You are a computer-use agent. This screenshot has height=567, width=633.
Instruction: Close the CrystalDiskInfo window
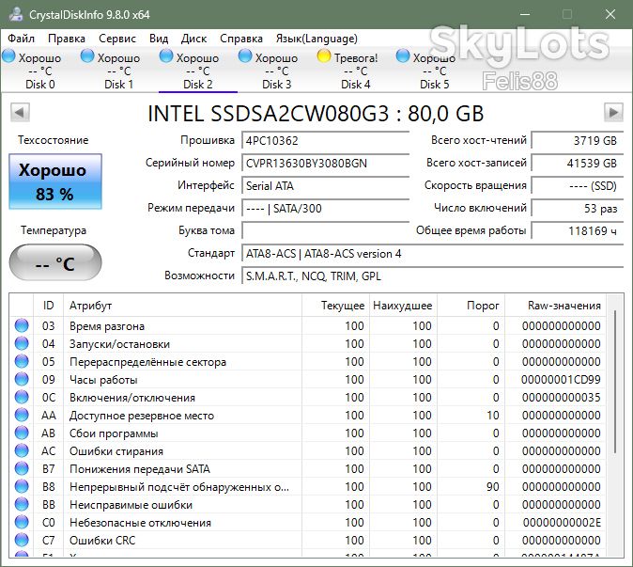[610, 14]
